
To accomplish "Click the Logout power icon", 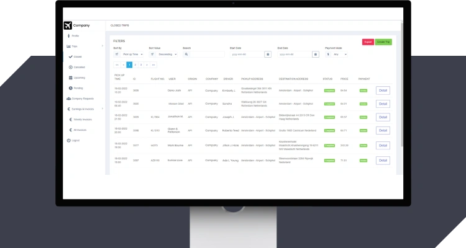I will click(68, 141).
